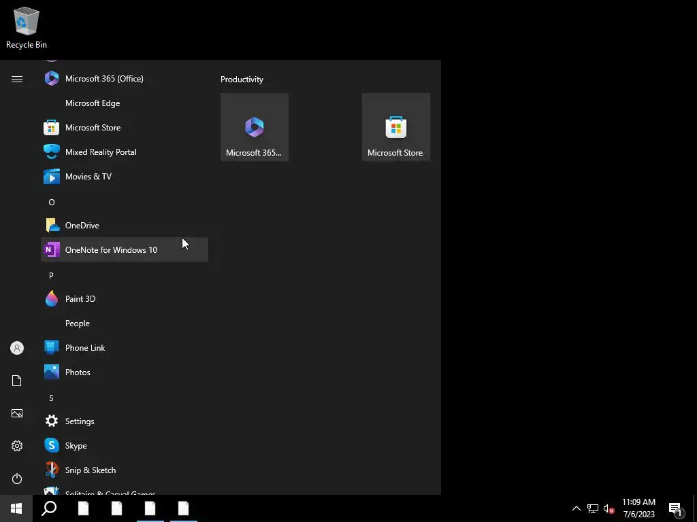Screen dimensions: 697x522
Task: Click the Windows Start button
Action: tap(16, 508)
